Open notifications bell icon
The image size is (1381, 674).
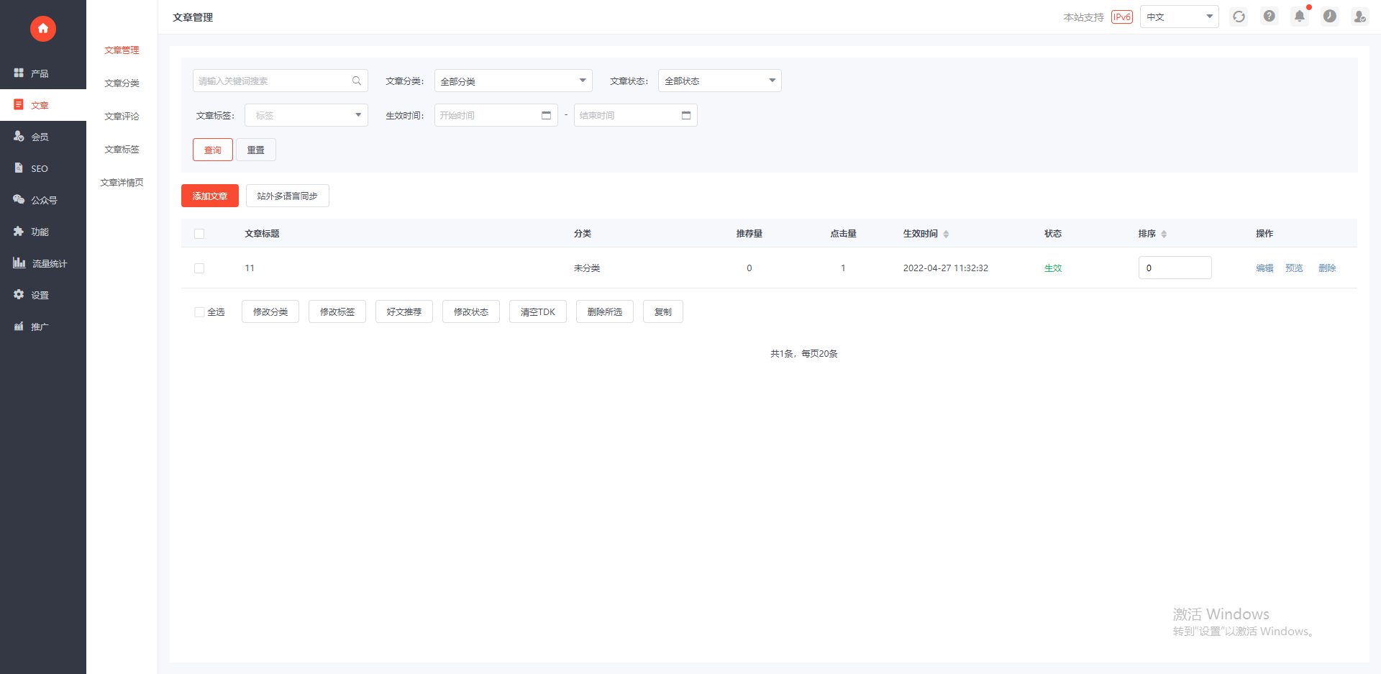point(1300,16)
